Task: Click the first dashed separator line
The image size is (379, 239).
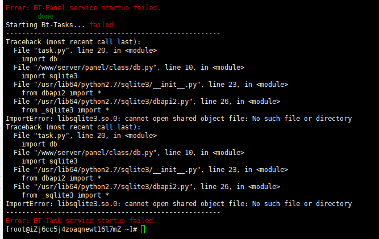Action: click(113, 33)
